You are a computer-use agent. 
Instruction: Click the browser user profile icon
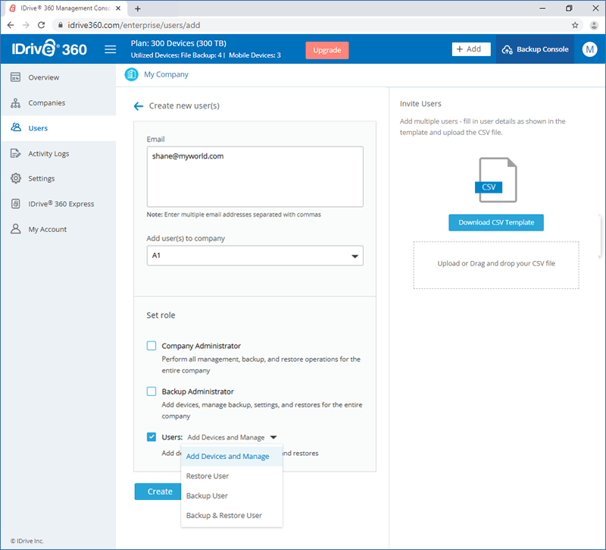[594, 25]
